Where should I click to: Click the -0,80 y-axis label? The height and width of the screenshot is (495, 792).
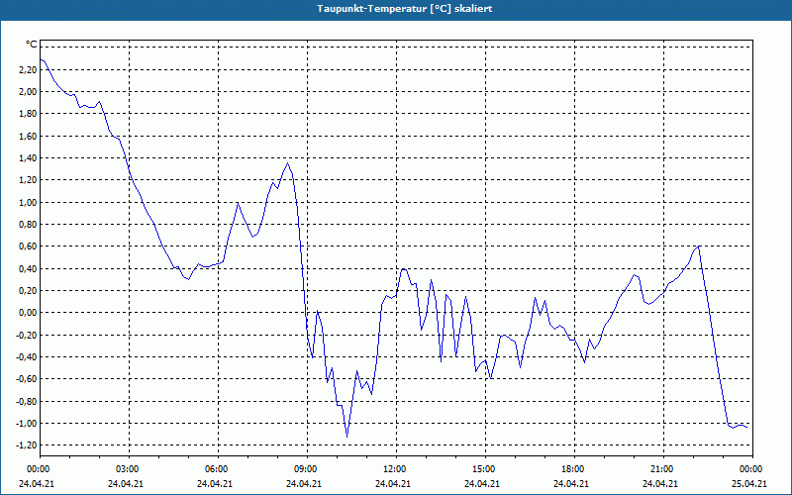click(27, 401)
